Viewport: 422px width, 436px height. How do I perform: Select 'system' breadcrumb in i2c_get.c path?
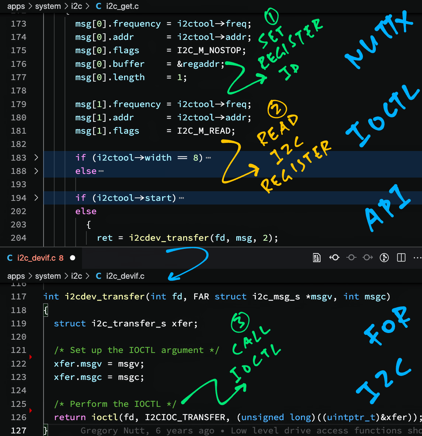pos(48,6)
